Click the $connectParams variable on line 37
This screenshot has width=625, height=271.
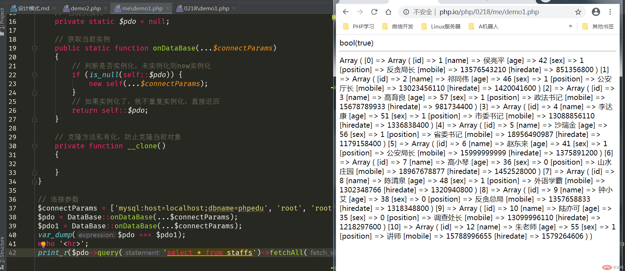(x=68, y=208)
